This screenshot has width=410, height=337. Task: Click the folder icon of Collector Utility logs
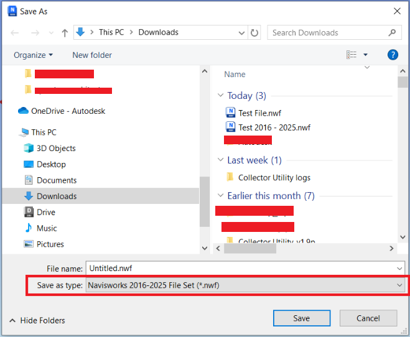coord(230,177)
